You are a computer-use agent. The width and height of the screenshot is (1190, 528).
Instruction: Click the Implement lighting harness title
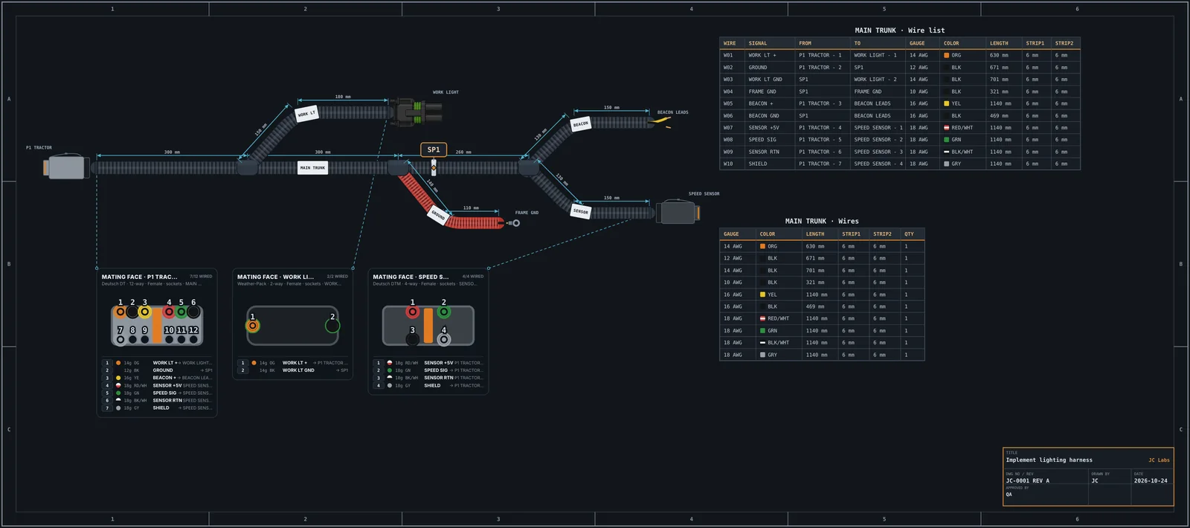point(1049,460)
